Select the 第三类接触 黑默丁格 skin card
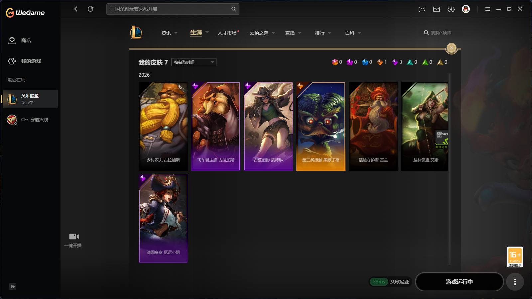The image size is (532, 299). click(x=321, y=126)
